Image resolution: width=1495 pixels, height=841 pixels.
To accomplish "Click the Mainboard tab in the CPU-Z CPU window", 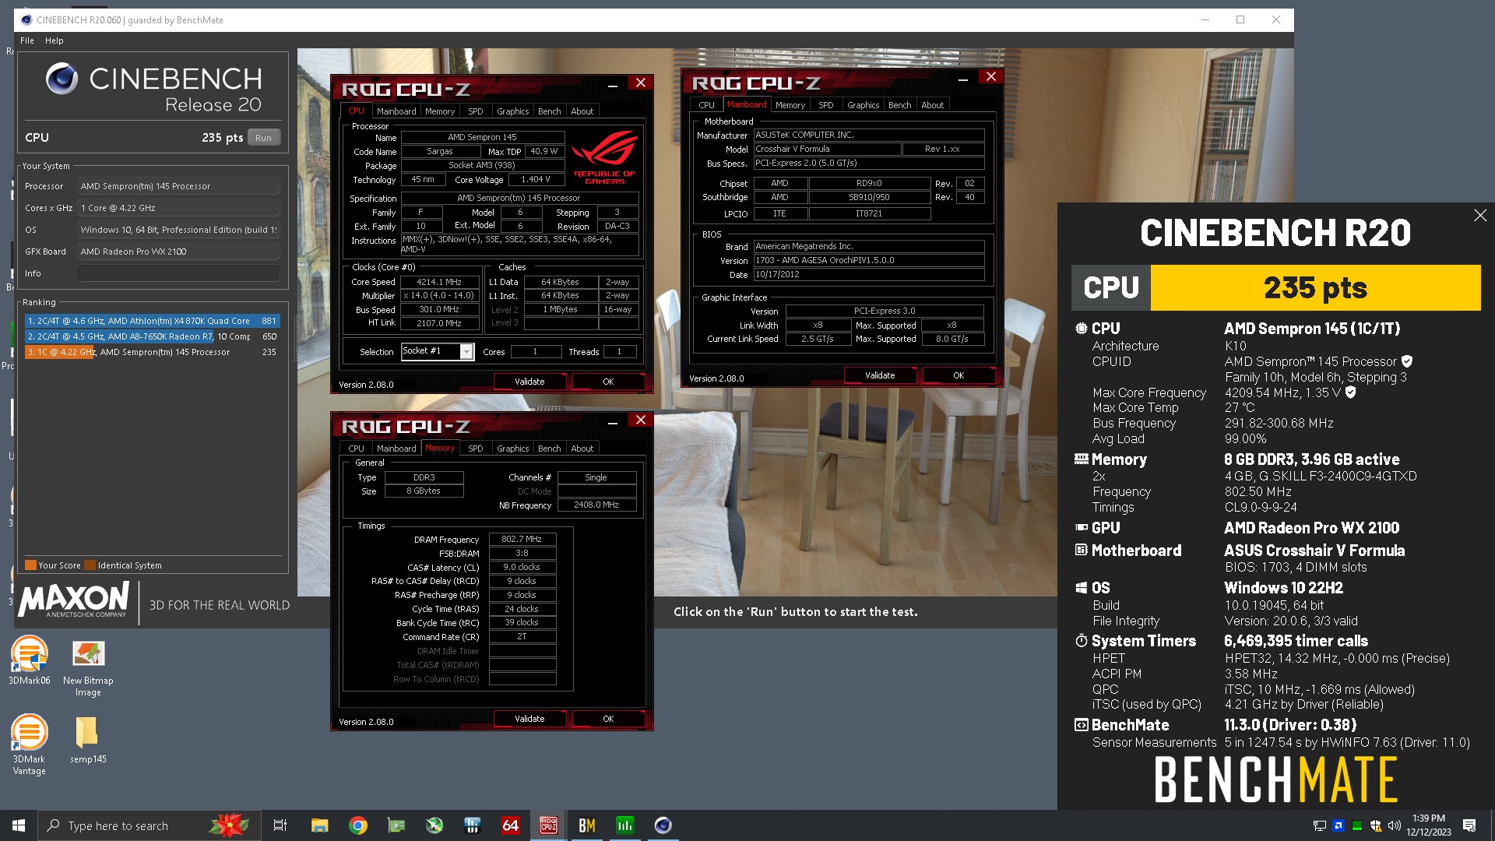I will point(396,111).
